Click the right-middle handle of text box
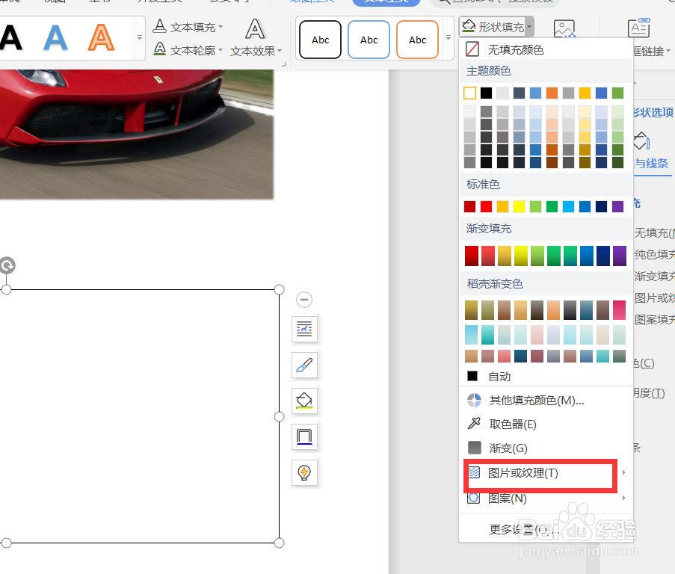 point(279,416)
